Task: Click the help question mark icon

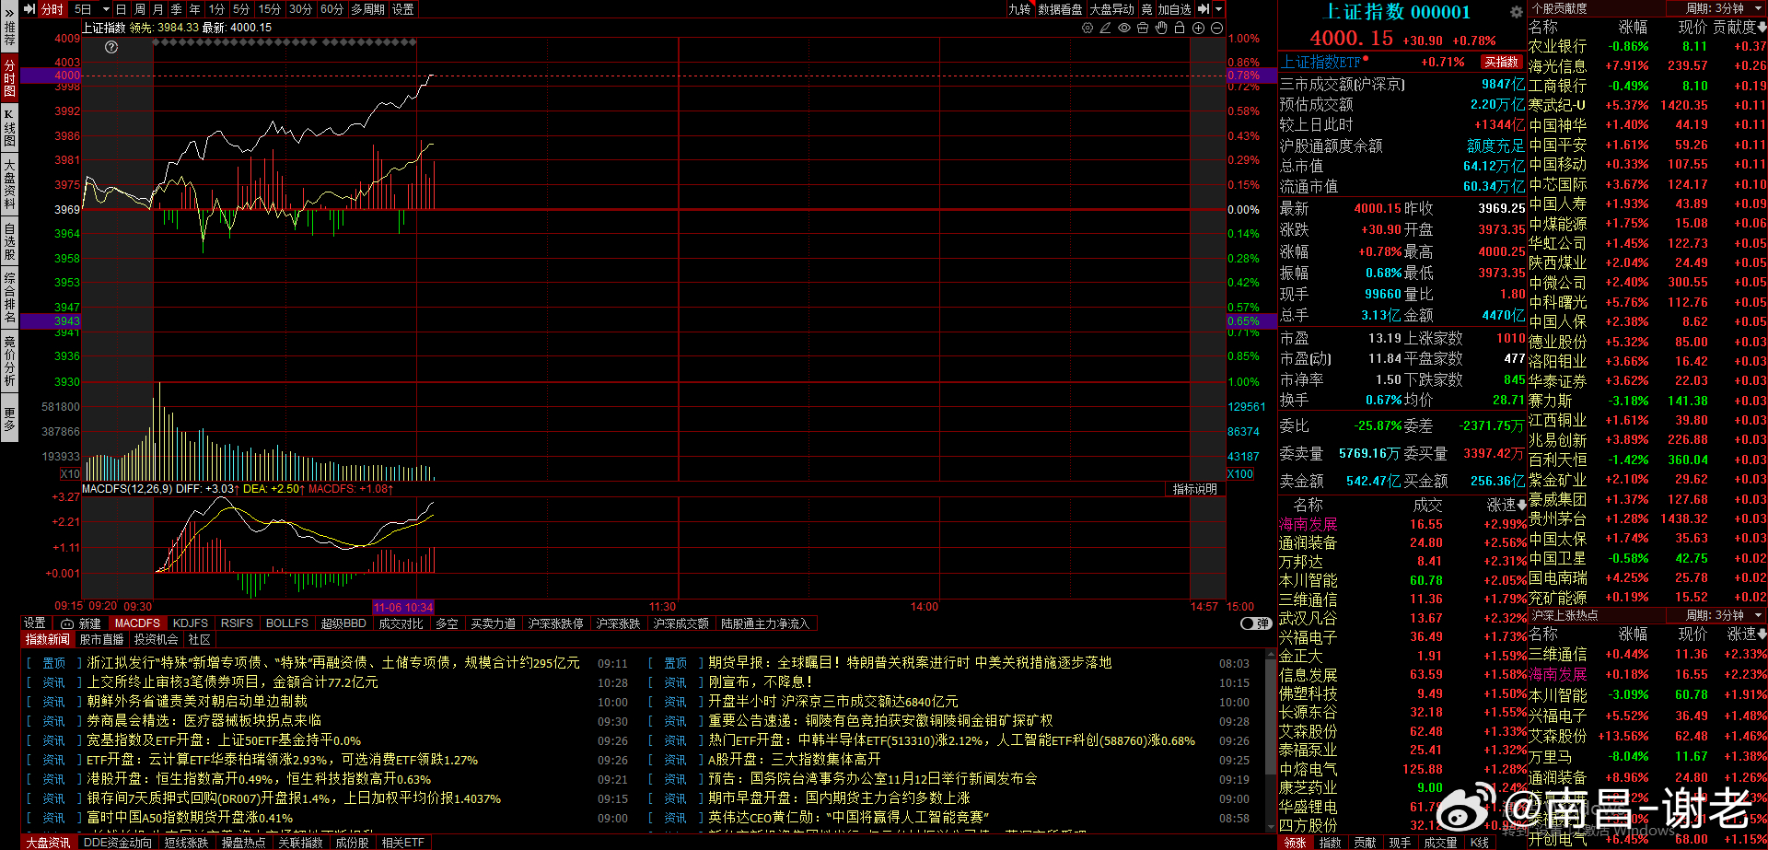Action: [111, 47]
